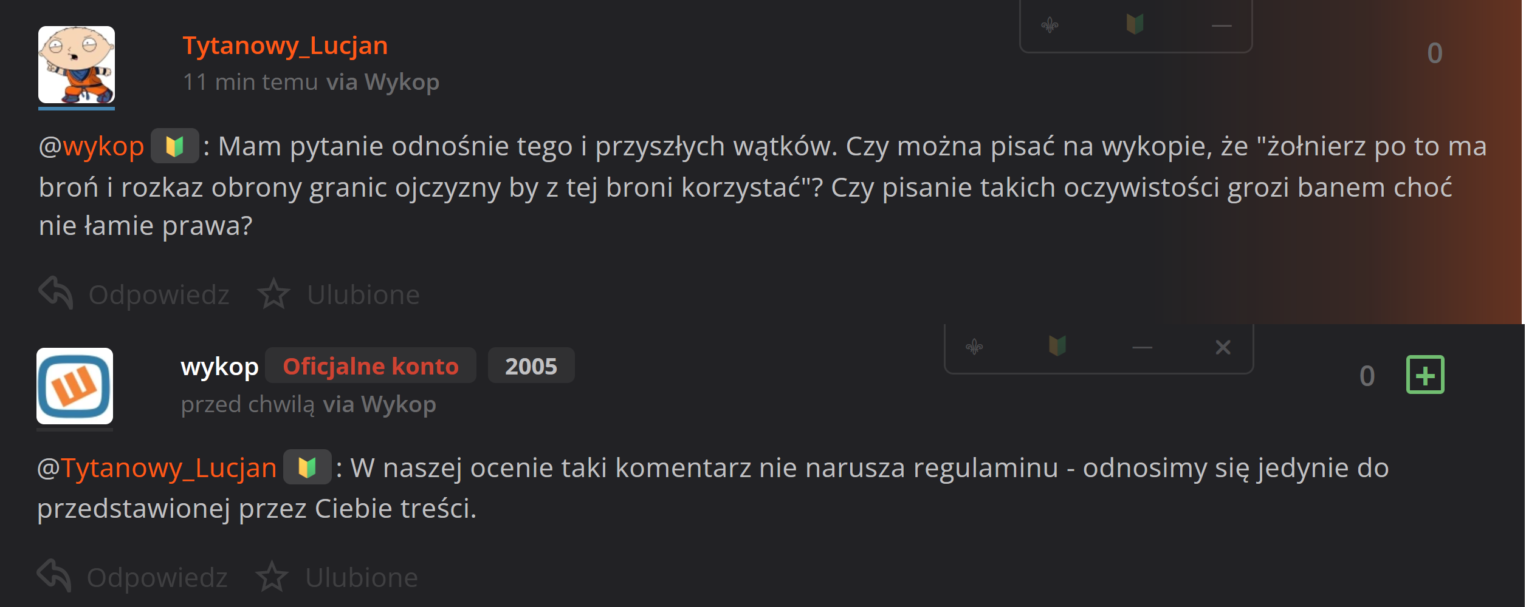Screen dimensions: 1526x607
Task: Click green shield icon in Tytanowy_Lucjan's comment toolbar
Action: [1135, 24]
